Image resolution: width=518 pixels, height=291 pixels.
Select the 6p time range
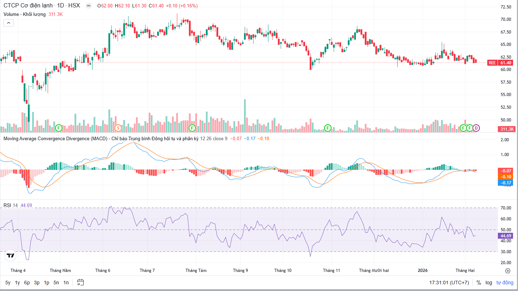click(x=27, y=283)
